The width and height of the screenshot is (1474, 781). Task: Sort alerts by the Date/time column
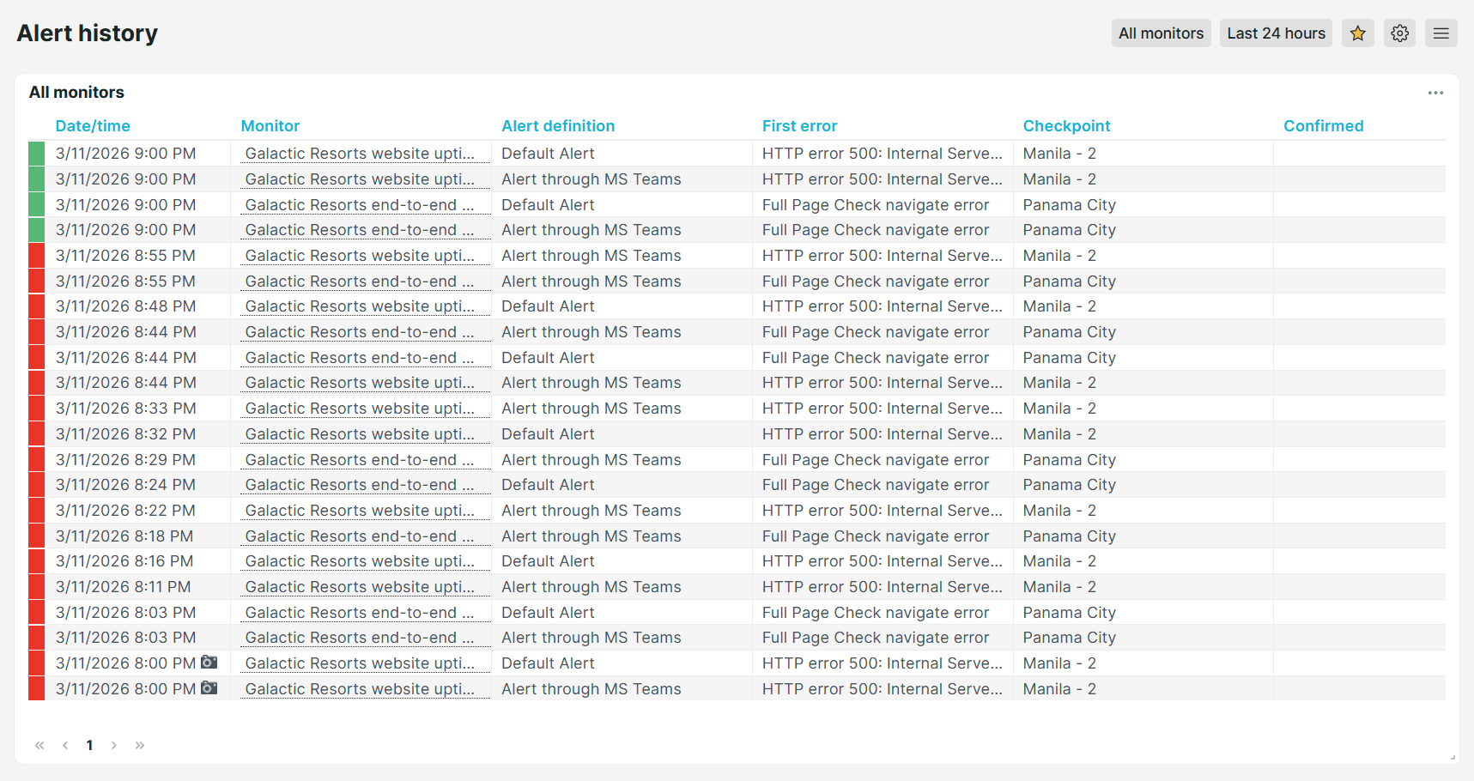93,125
